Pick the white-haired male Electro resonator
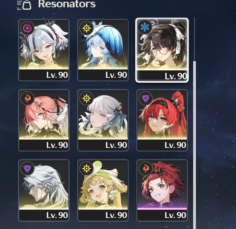Screen dimensions: 236x229 (44, 190)
